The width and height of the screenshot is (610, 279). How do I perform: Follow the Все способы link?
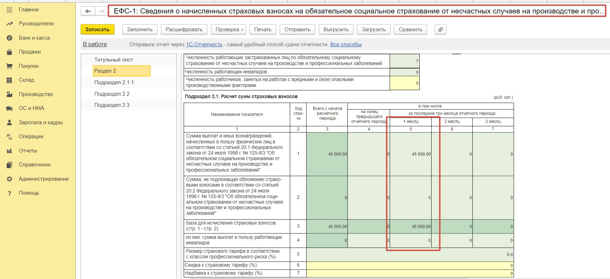click(346, 45)
